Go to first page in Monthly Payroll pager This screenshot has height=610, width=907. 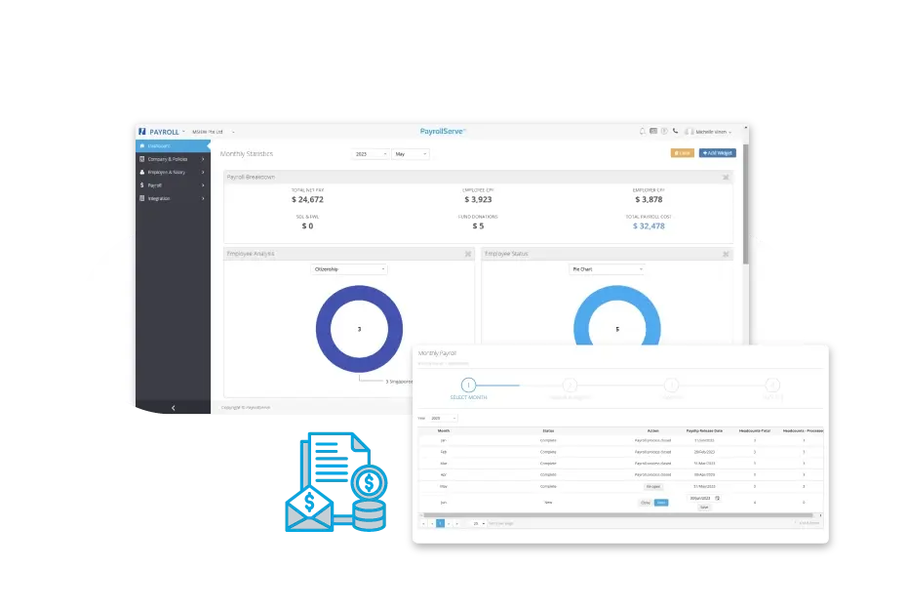423,523
